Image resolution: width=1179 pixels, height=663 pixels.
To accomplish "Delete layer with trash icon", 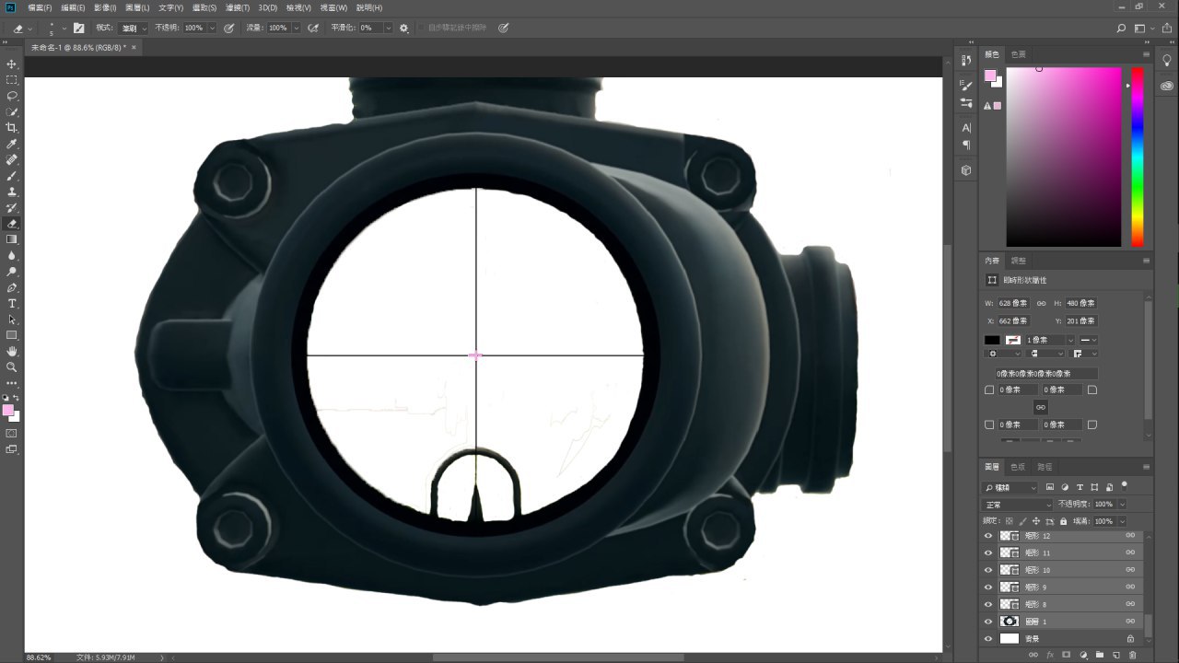I will [1133, 655].
